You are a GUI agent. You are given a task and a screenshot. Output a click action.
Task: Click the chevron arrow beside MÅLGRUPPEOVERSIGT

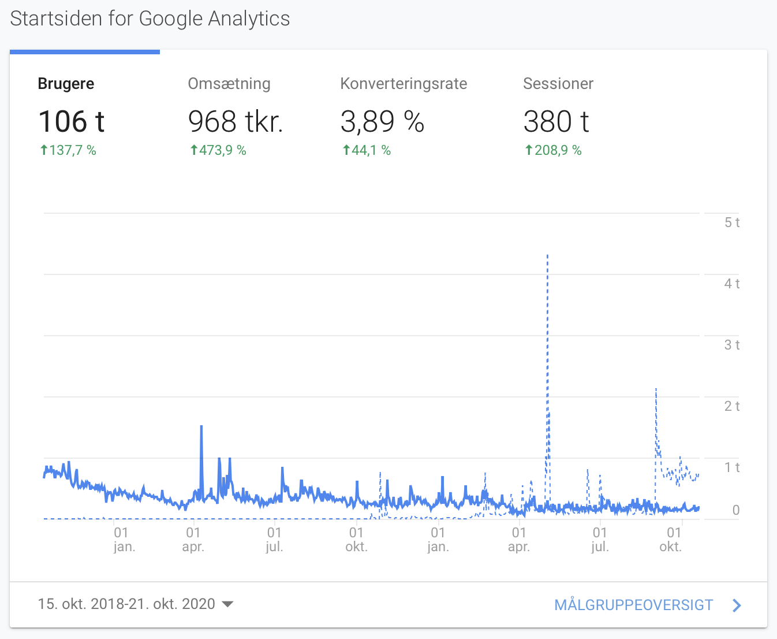[737, 605]
